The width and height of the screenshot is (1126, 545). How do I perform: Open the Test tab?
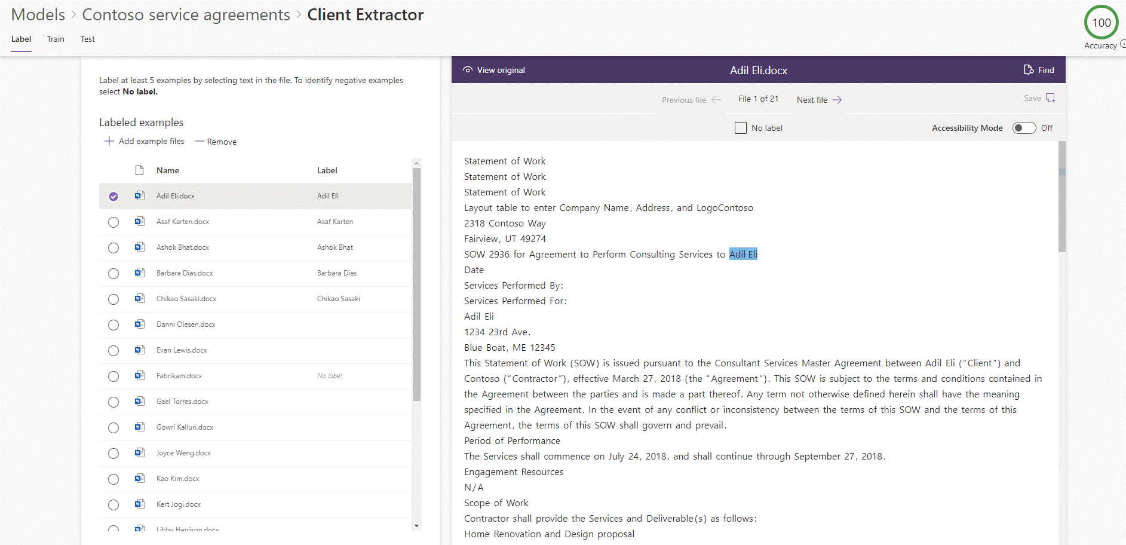pyautogui.click(x=87, y=39)
